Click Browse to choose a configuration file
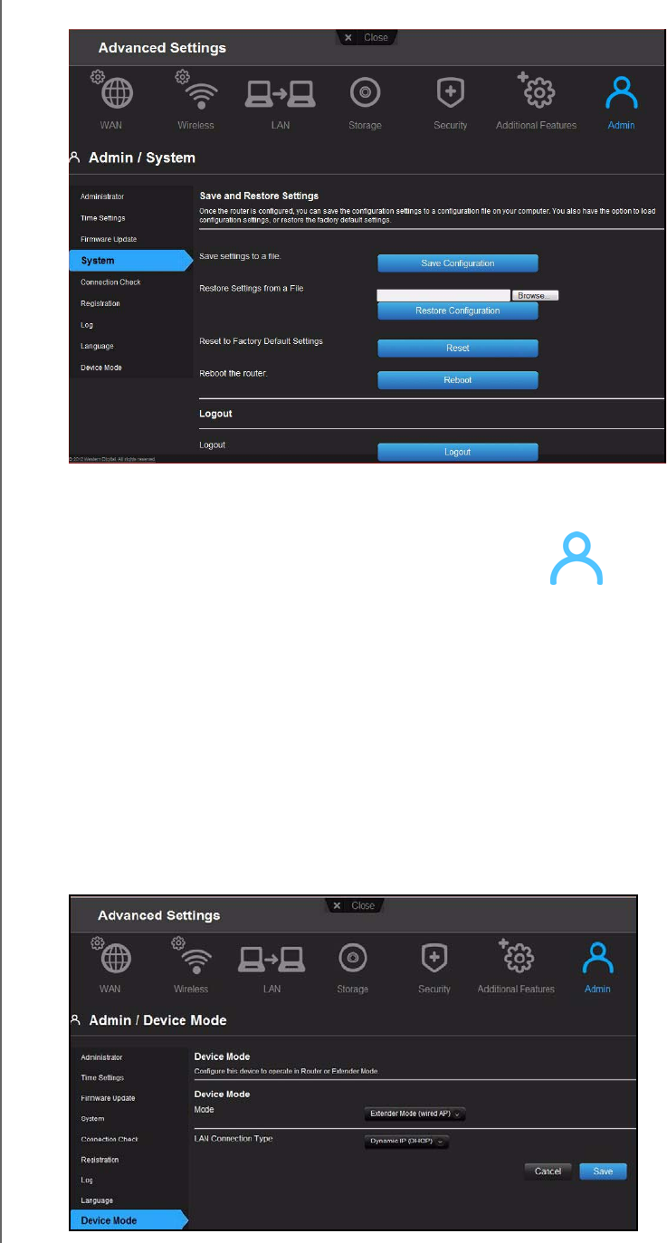 (536, 296)
